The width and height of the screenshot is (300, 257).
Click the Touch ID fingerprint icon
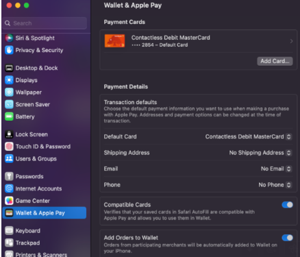point(9,147)
